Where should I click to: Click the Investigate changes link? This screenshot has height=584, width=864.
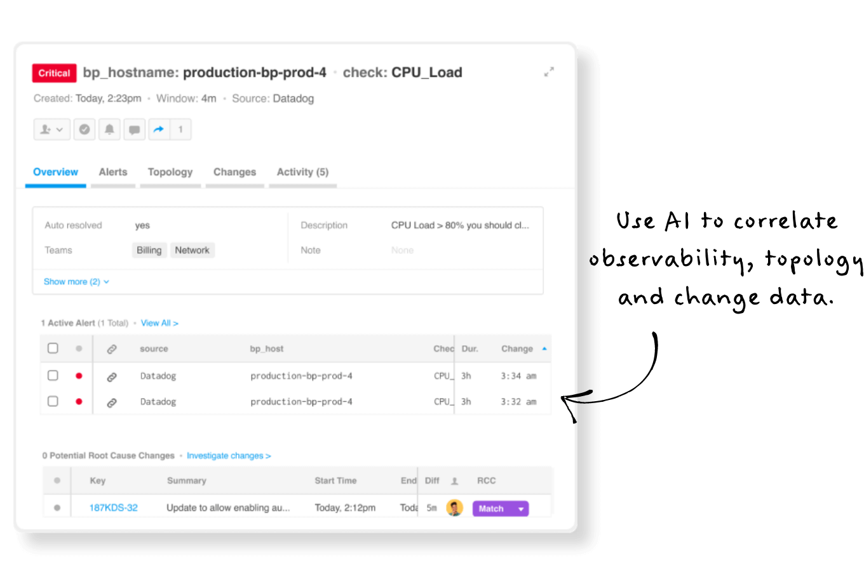229,456
